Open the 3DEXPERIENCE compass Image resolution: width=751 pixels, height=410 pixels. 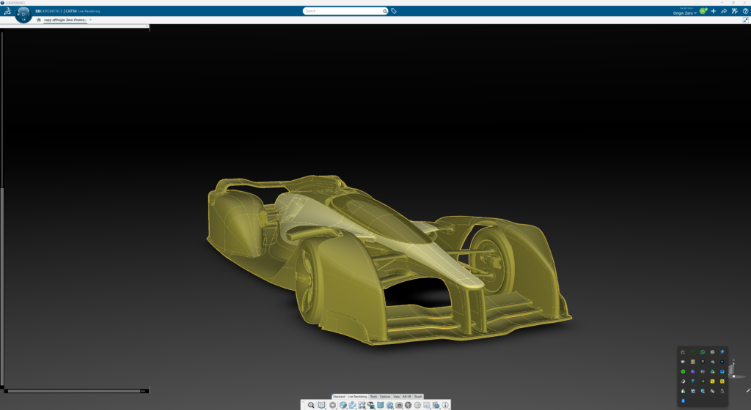coord(23,15)
